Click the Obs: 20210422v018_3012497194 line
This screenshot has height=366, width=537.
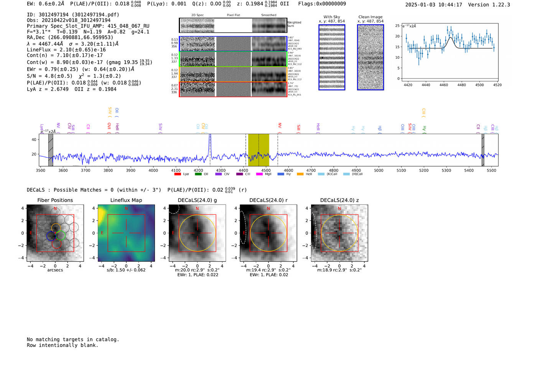69,20
